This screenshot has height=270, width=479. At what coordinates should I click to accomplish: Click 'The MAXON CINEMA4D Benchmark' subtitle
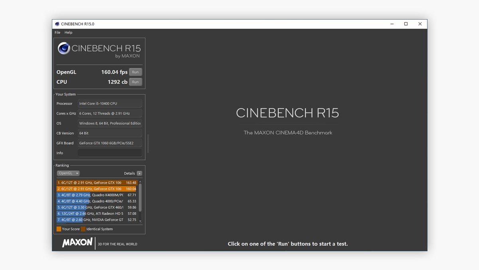coord(288,133)
